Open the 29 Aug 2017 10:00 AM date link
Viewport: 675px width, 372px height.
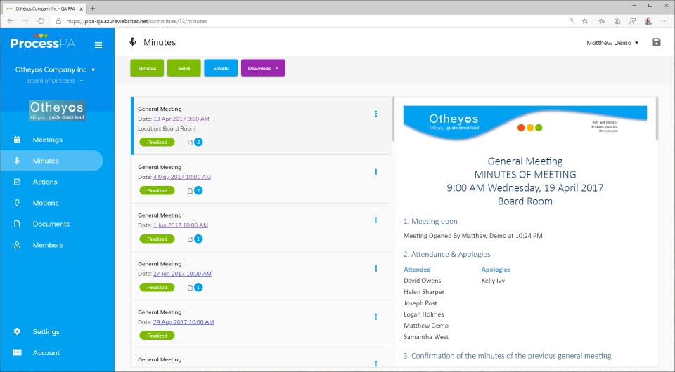tap(184, 322)
